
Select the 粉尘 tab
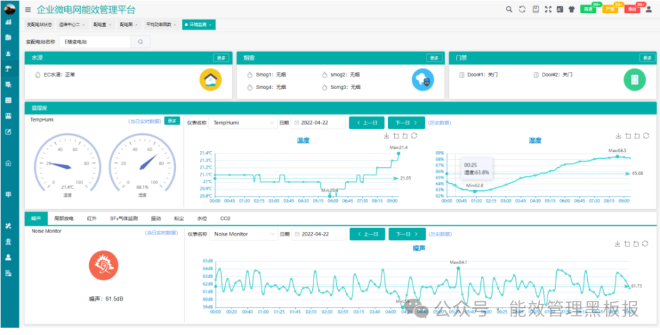click(179, 218)
